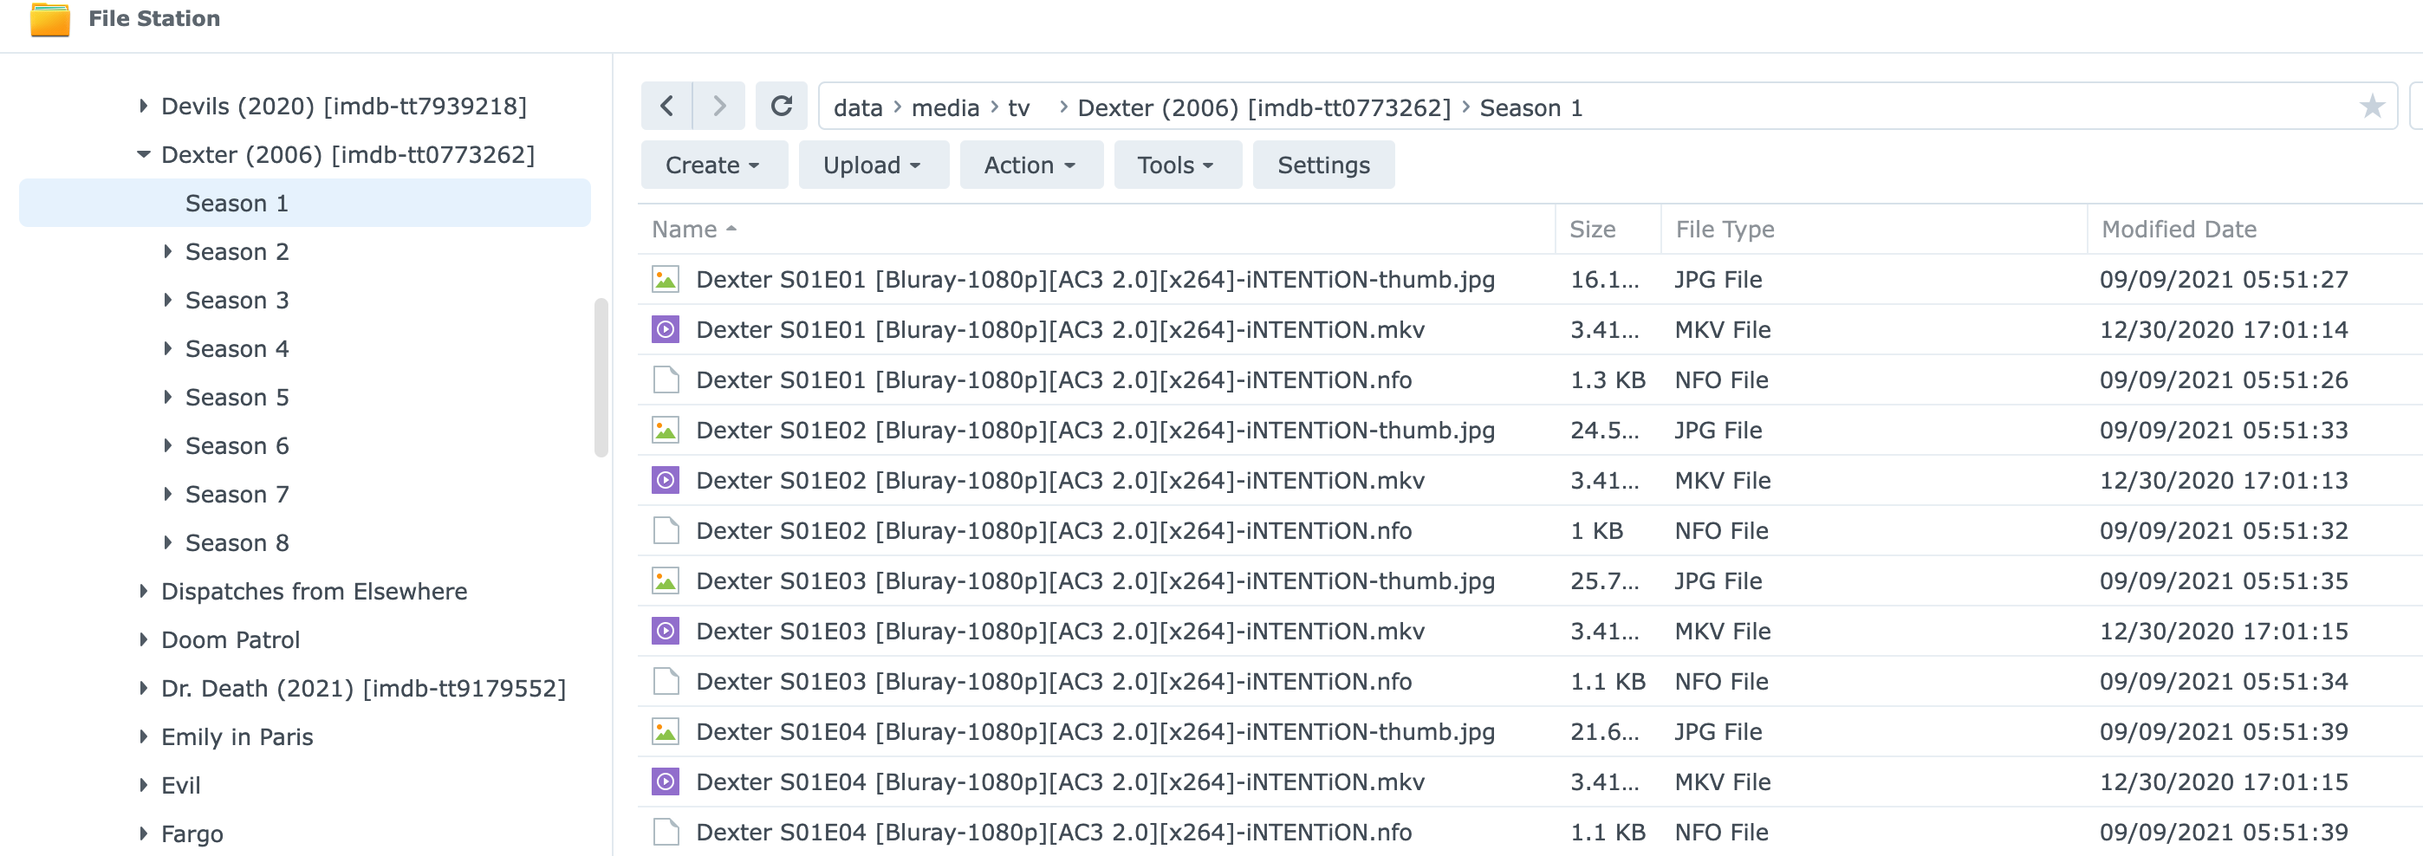Click the 09/09/2021 05:51:27 modified date

(2224, 279)
